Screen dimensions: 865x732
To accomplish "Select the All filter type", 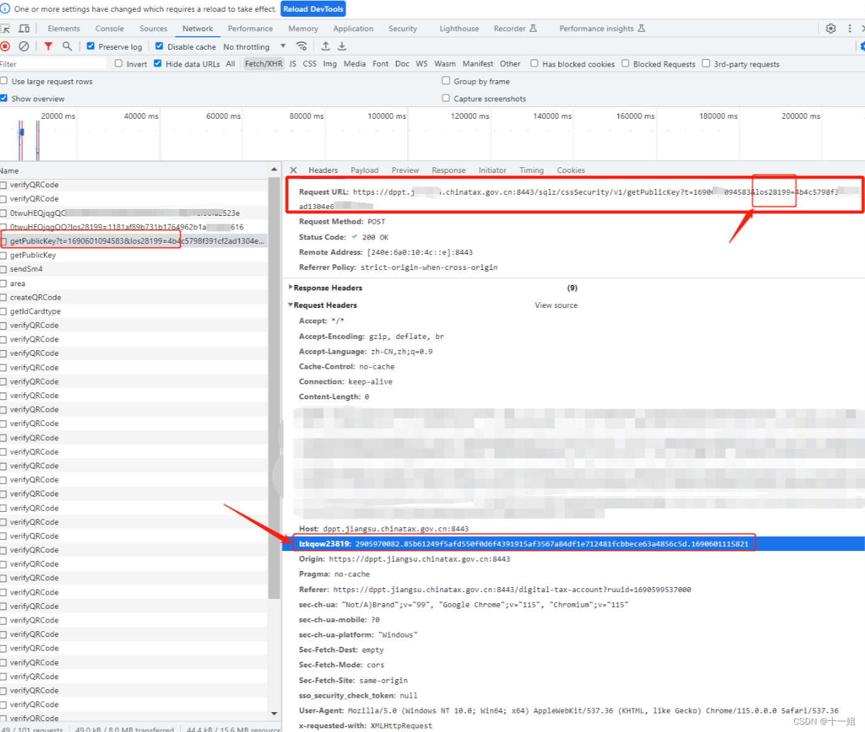I will point(230,63).
